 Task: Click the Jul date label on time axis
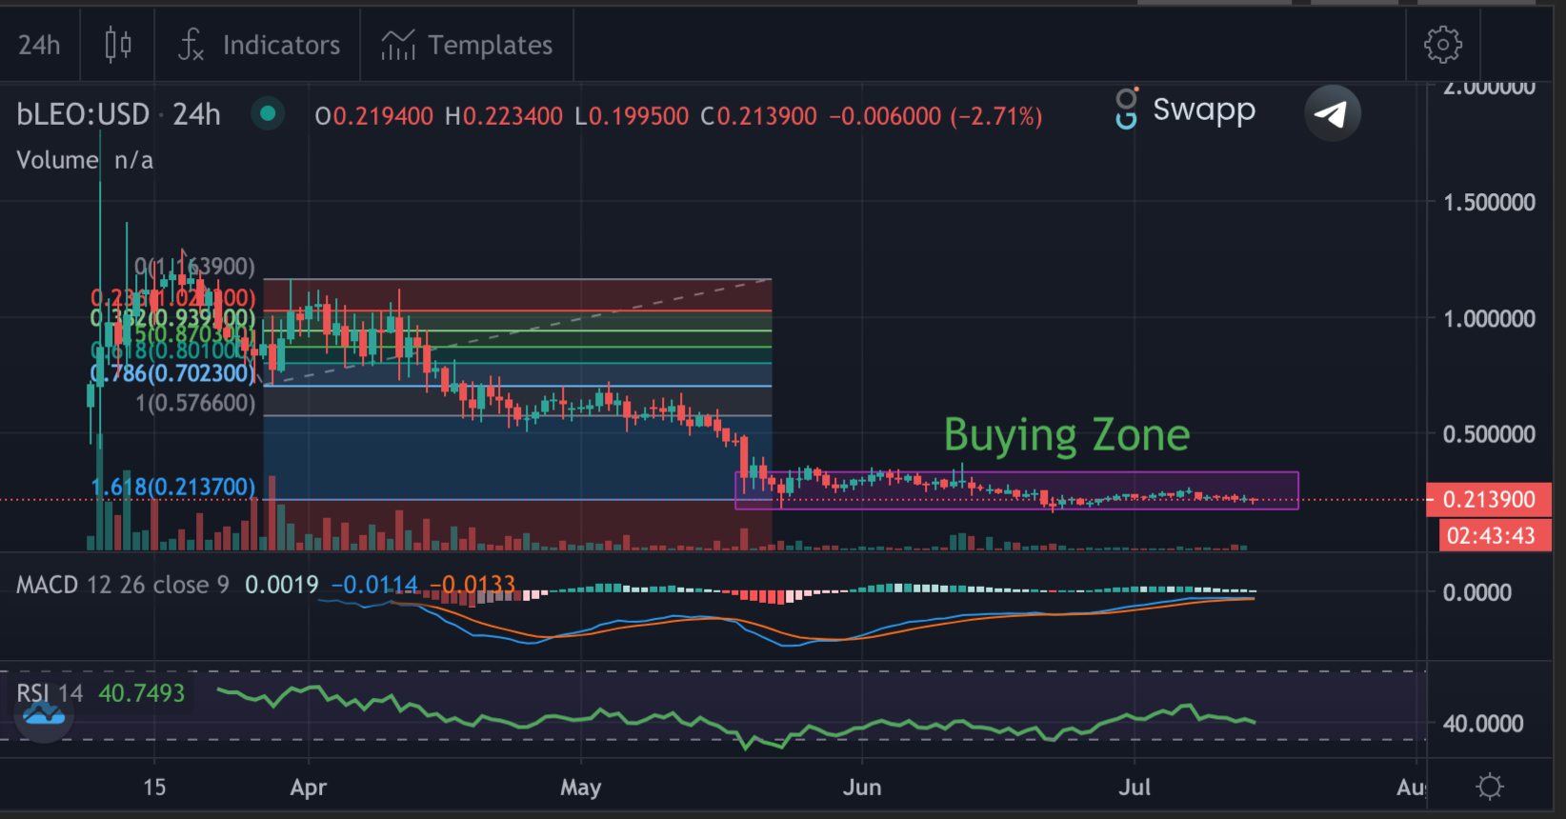pos(1134,788)
